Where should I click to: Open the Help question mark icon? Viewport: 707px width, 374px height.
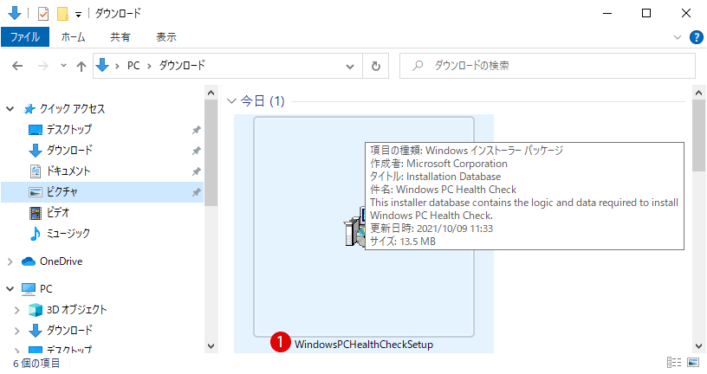pyautogui.click(x=697, y=37)
